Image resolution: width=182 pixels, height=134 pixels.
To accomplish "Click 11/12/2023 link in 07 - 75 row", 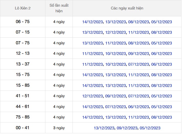I will pos(116,43).
